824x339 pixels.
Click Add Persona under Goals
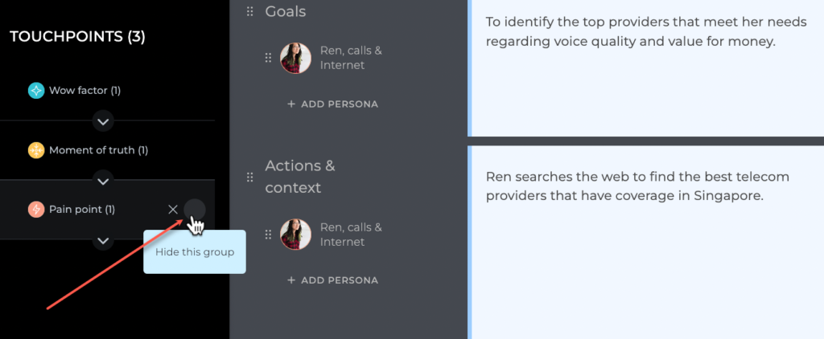pyautogui.click(x=332, y=104)
